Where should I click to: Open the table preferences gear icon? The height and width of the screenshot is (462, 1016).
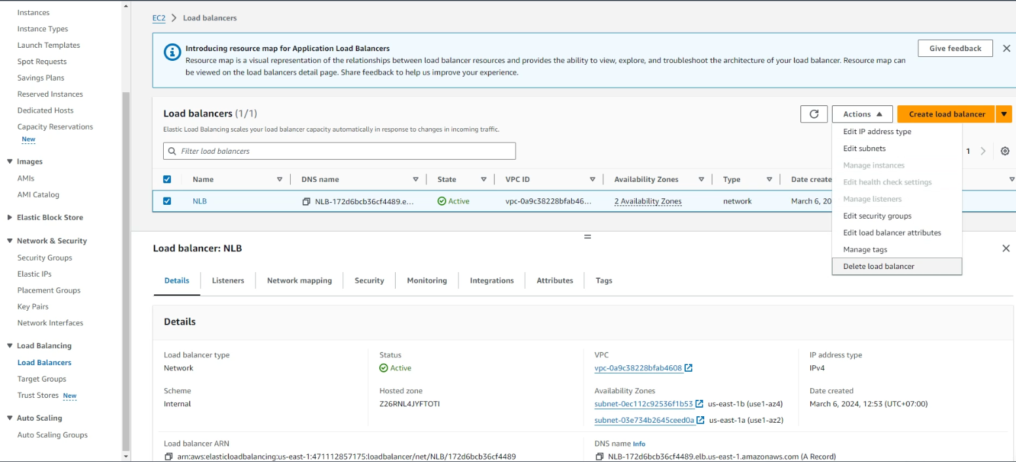[x=1005, y=151]
